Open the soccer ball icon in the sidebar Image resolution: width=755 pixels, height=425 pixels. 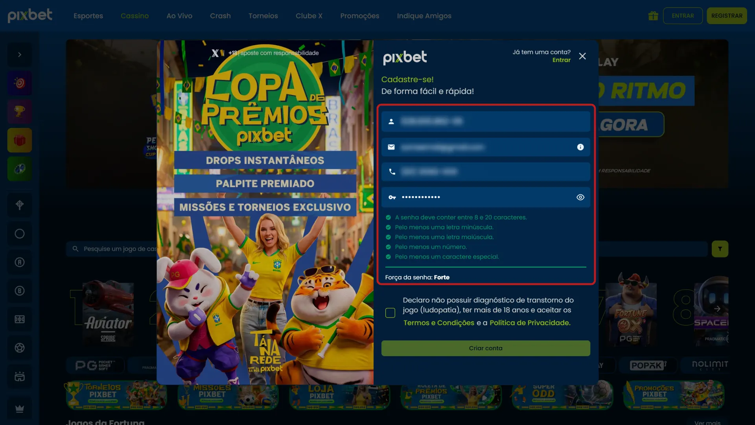pyautogui.click(x=20, y=348)
